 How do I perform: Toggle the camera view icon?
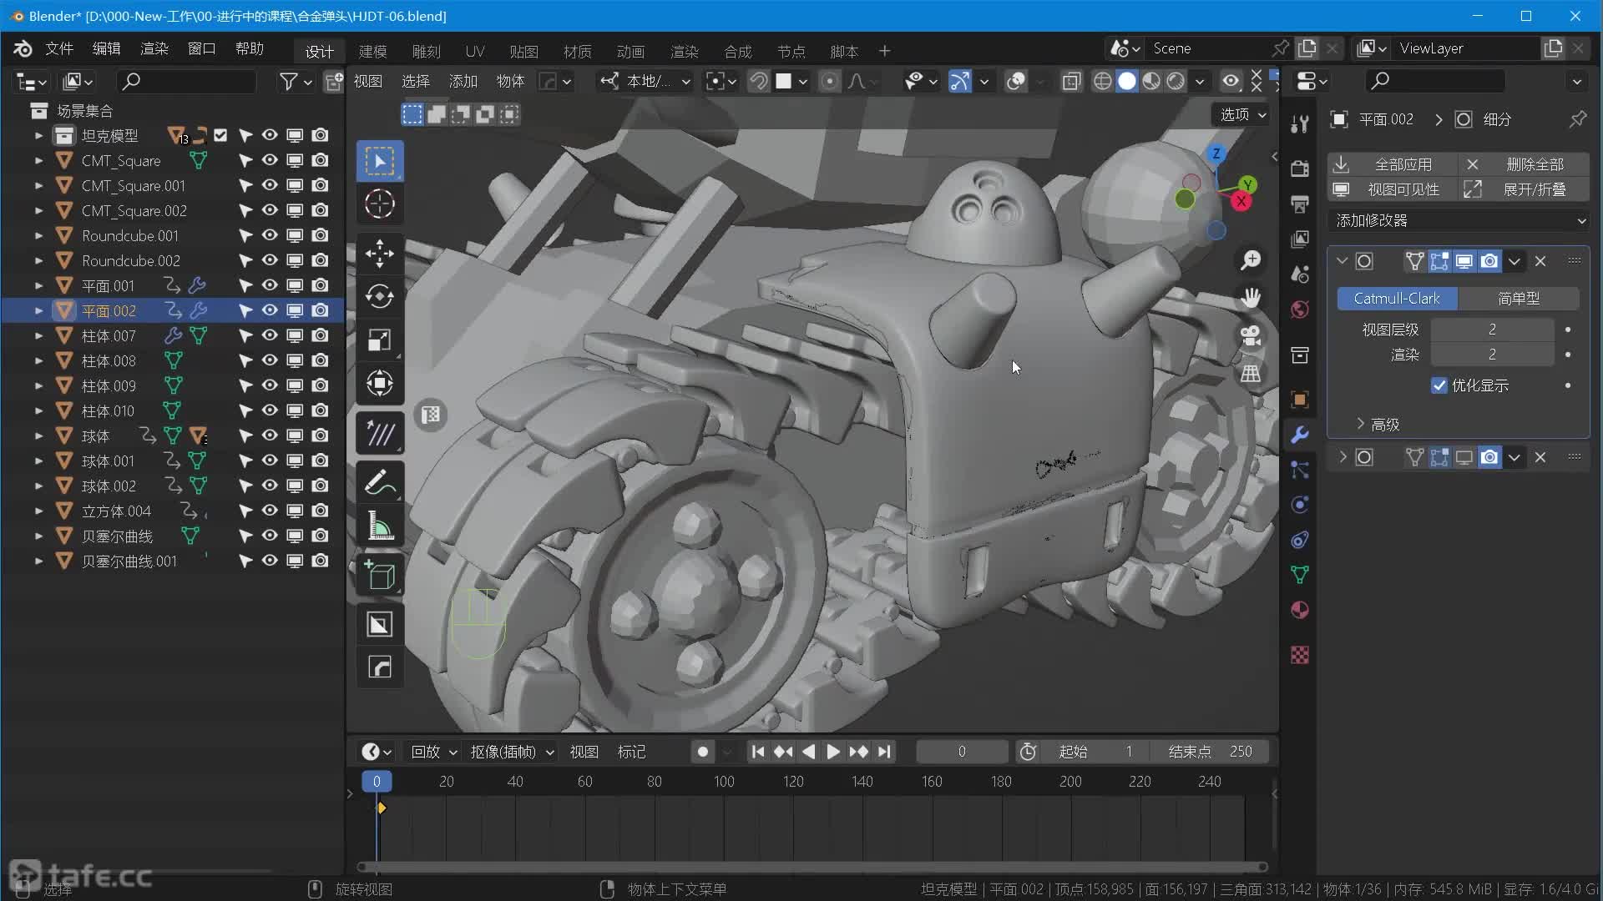pos(1250,335)
